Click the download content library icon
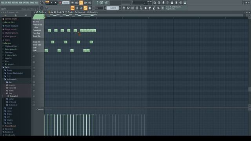Image resolution: width=251 pixels, height=141 pixels. pos(185,3)
